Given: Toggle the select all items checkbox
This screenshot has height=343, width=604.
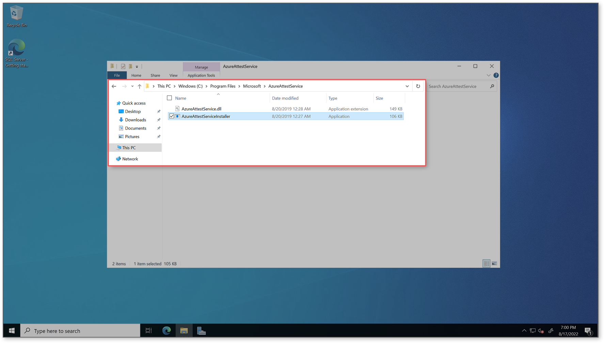Looking at the screenshot, I should point(169,98).
